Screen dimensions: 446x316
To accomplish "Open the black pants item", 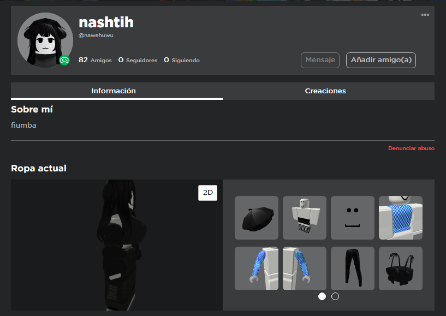I will coord(353,268).
